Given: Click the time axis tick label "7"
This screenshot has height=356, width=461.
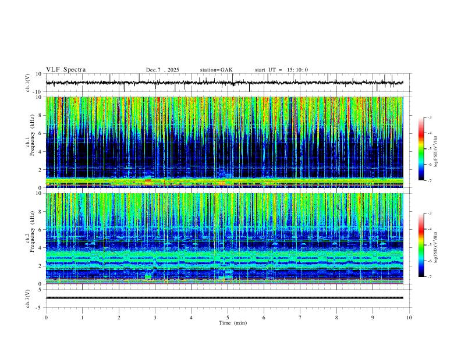Looking at the screenshot, I should coord(300,318).
